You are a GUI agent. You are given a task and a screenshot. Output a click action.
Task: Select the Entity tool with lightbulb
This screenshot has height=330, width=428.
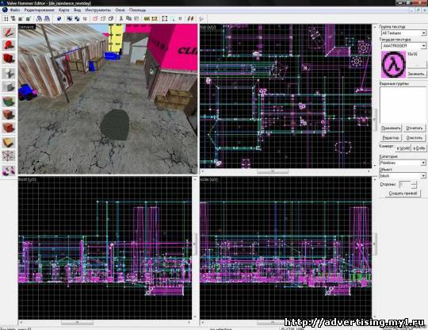9,73
